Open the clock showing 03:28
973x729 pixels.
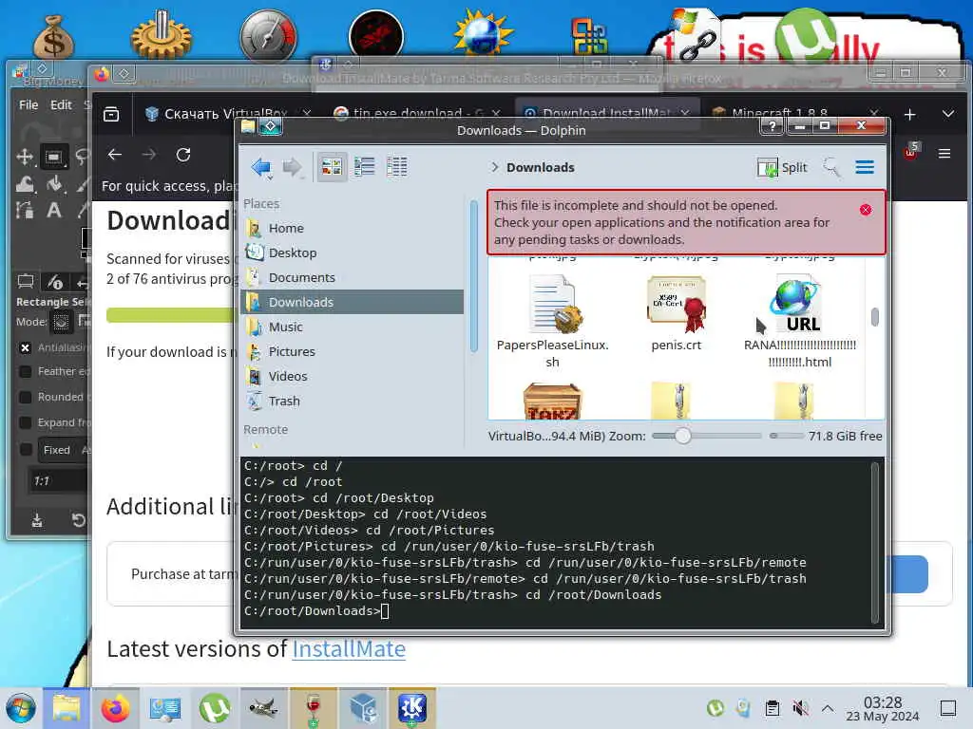click(883, 709)
